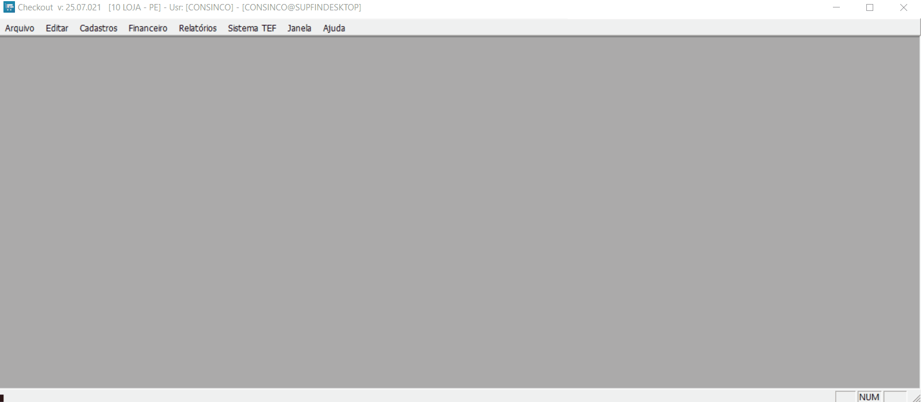Open the Janela menu

pyautogui.click(x=299, y=28)
